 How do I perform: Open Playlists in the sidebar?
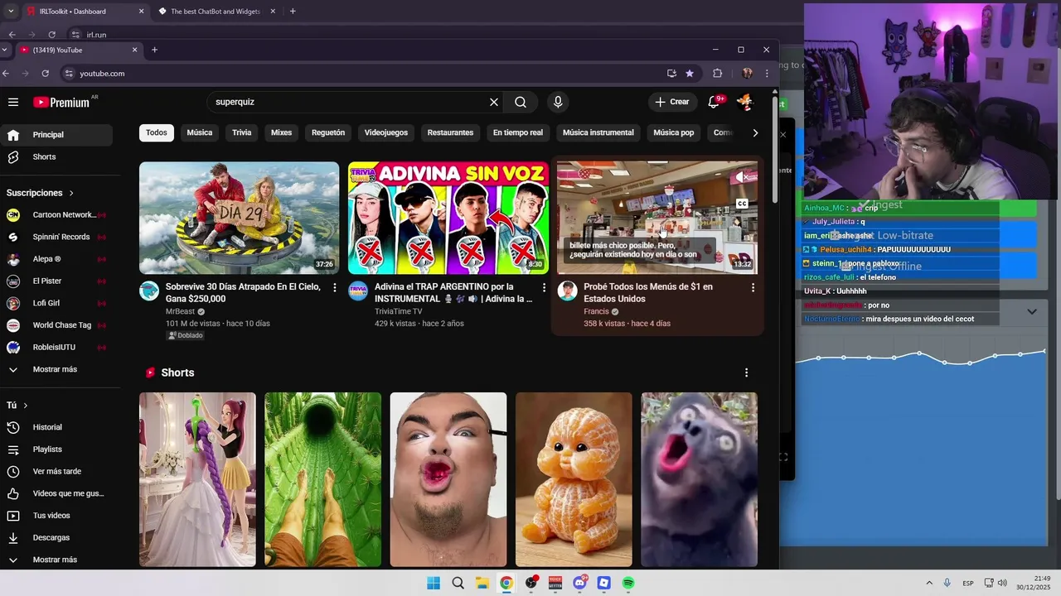[56, 449]
